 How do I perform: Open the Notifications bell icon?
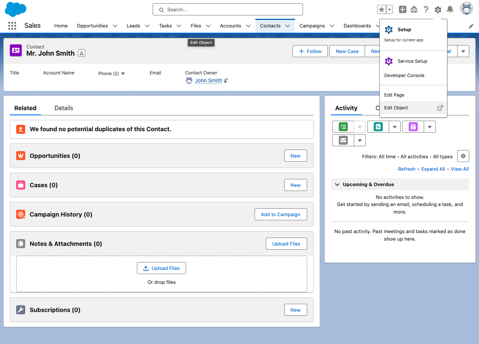[x=450, y=9]
